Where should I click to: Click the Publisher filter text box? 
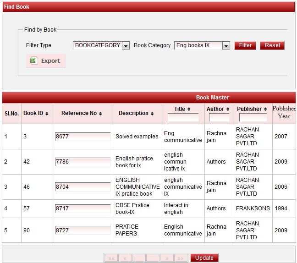pyautogui.click(x=253, y=118)
